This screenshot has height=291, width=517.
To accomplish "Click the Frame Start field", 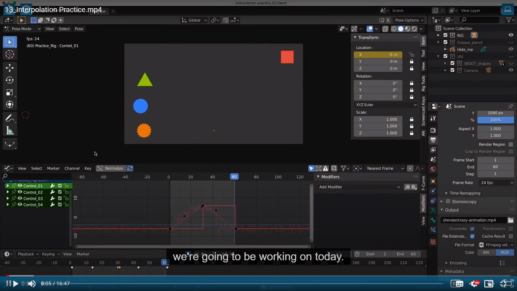I will [x=495, y=160].
